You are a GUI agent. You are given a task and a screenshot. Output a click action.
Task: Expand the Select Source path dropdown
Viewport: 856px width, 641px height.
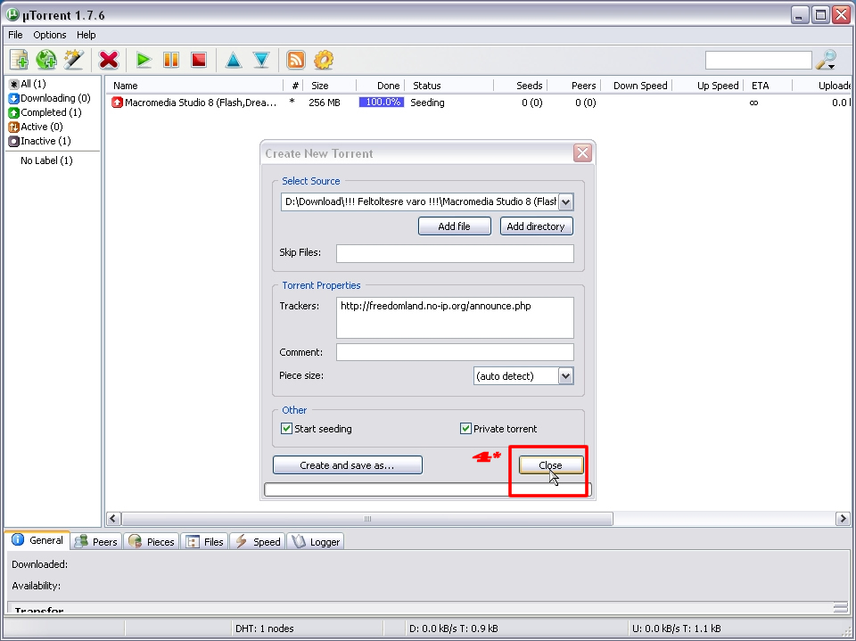(x=566, y=202)
